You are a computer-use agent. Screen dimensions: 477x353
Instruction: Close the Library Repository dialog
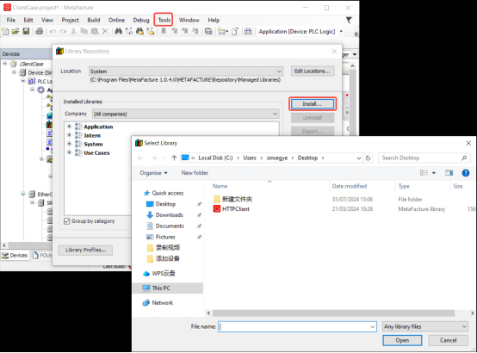pyautogui.click(x=334, y=51)
